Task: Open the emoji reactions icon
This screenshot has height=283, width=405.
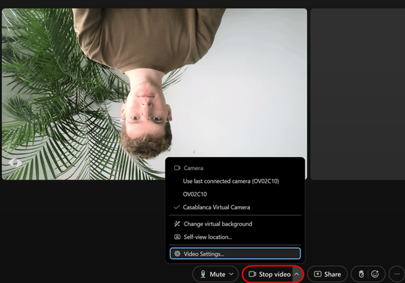Action: tap(375, 274)
